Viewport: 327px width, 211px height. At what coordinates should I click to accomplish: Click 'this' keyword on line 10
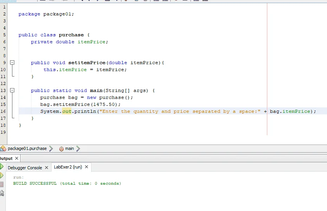pos(49,70)
